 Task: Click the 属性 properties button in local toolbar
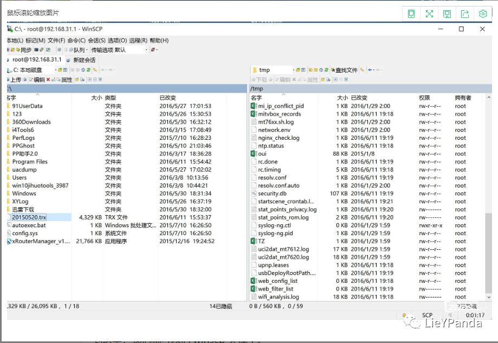(x=64, y=80)
